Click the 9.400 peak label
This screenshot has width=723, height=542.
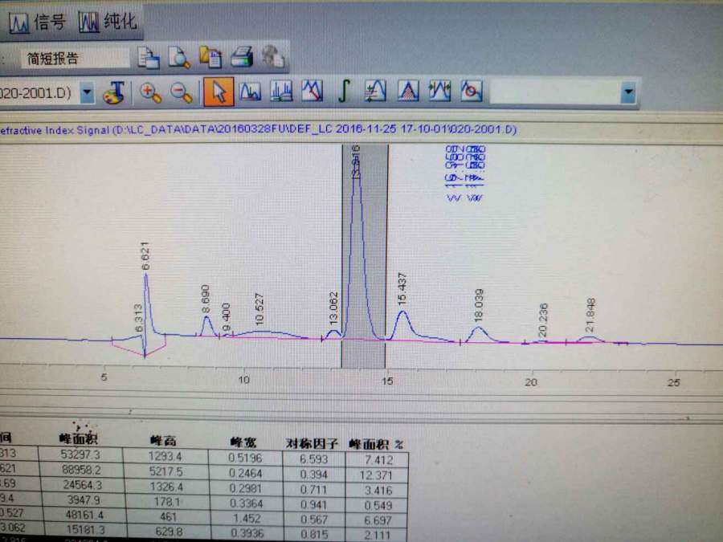coord(226,317)
